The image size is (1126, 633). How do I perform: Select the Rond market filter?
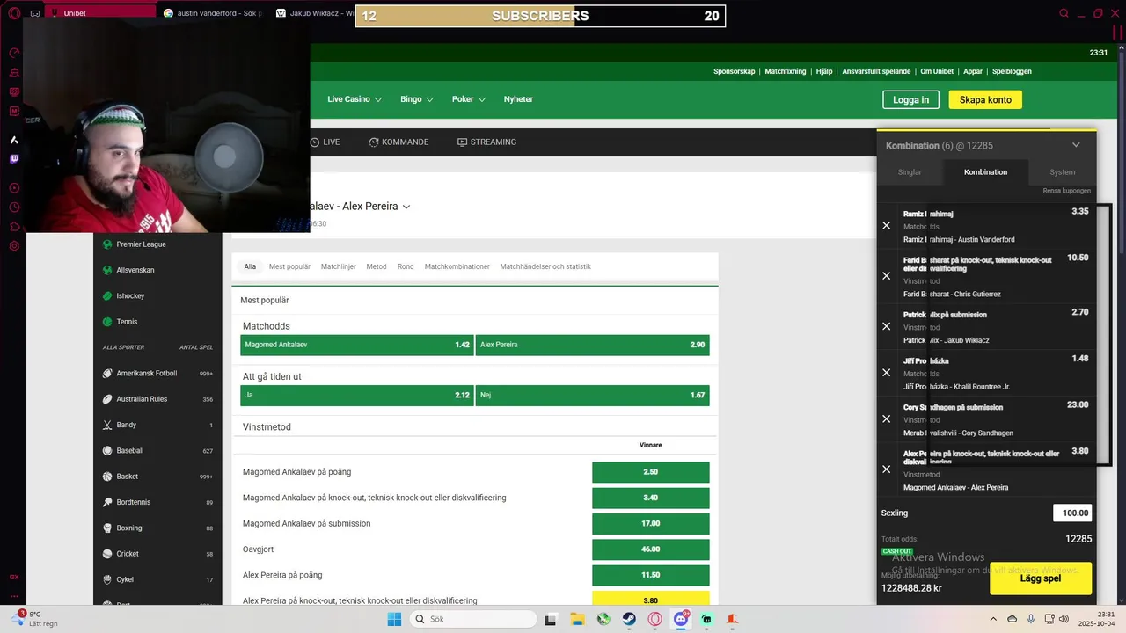tap(406, 266)
